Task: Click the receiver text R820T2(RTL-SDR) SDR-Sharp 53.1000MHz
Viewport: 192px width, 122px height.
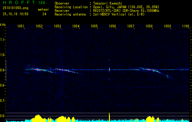Action: tap(126, 11)
